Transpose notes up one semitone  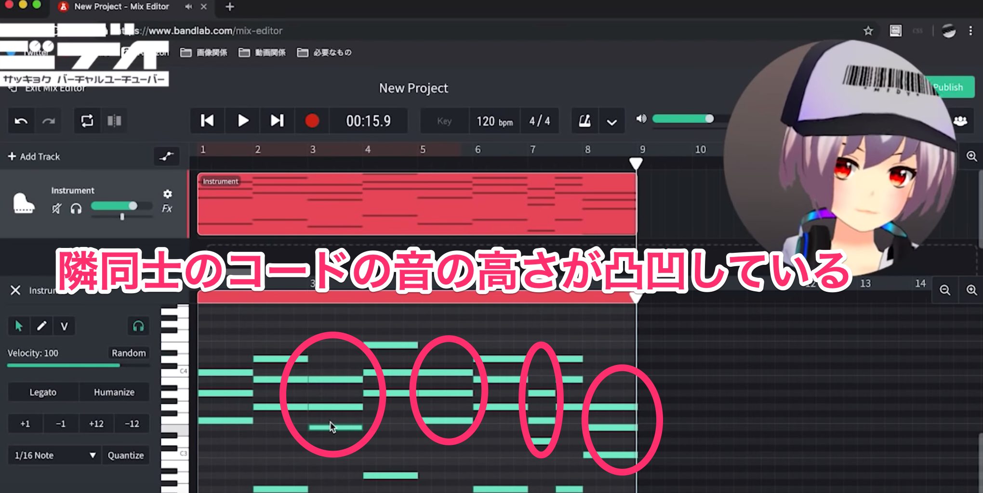click(25, 424)
